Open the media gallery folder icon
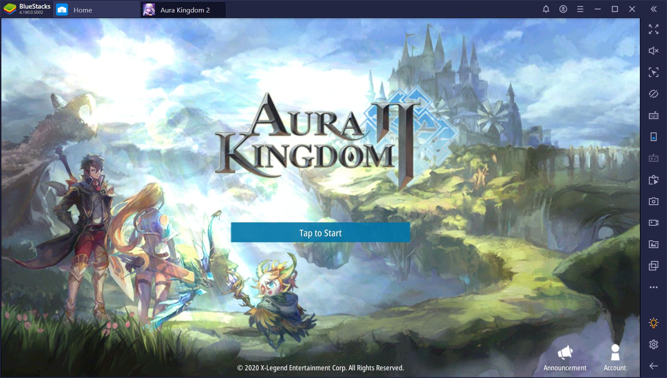 point(654,244)
